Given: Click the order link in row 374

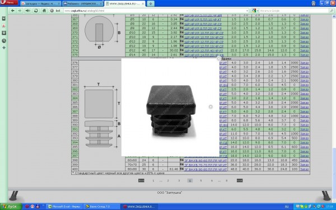Looking at the screenshot, I should pyautogui.click(x=304, y=50).
